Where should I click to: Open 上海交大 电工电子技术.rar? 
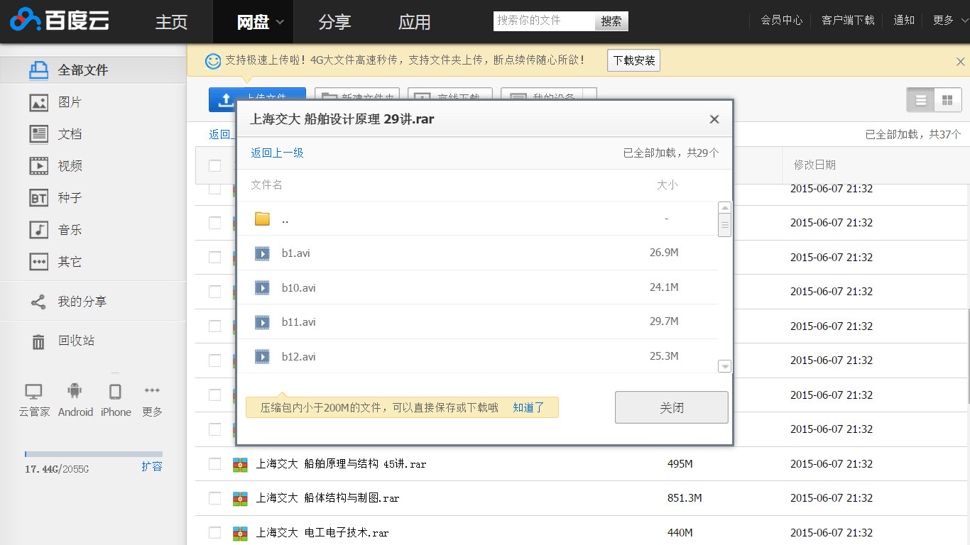(x=322, y=532)
